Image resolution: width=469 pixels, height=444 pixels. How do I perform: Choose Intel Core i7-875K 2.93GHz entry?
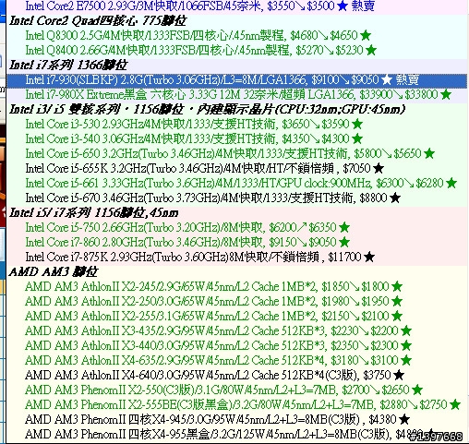[x=236, y=257]
